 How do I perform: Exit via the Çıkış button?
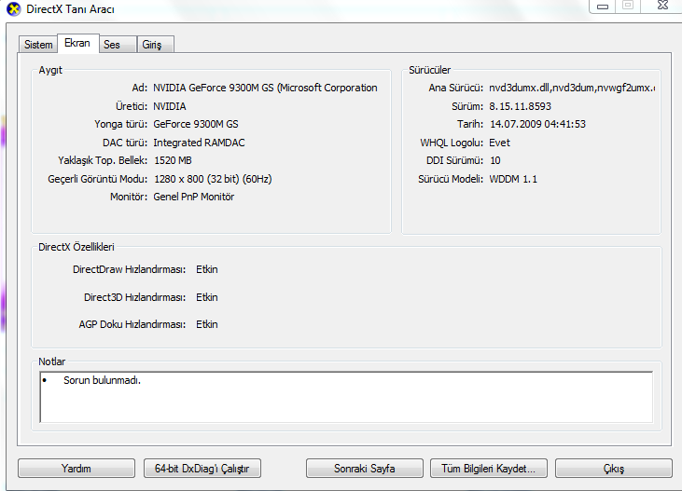tap(614, 469)
